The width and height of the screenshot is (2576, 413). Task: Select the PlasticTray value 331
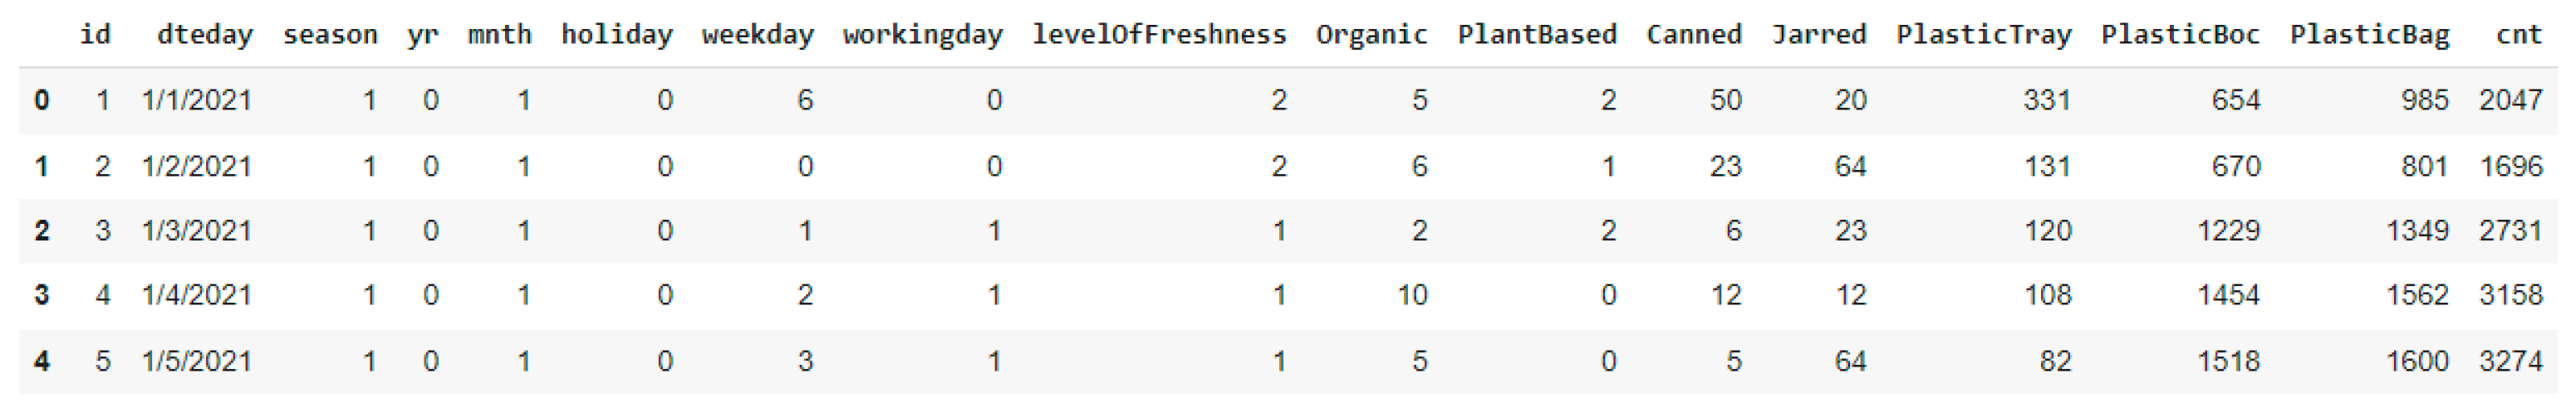pos(2046,100)
